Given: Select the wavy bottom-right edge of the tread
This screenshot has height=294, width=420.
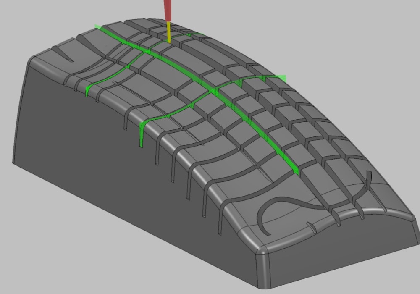Looking at the screenshot, I should click(x=370, y=211).
